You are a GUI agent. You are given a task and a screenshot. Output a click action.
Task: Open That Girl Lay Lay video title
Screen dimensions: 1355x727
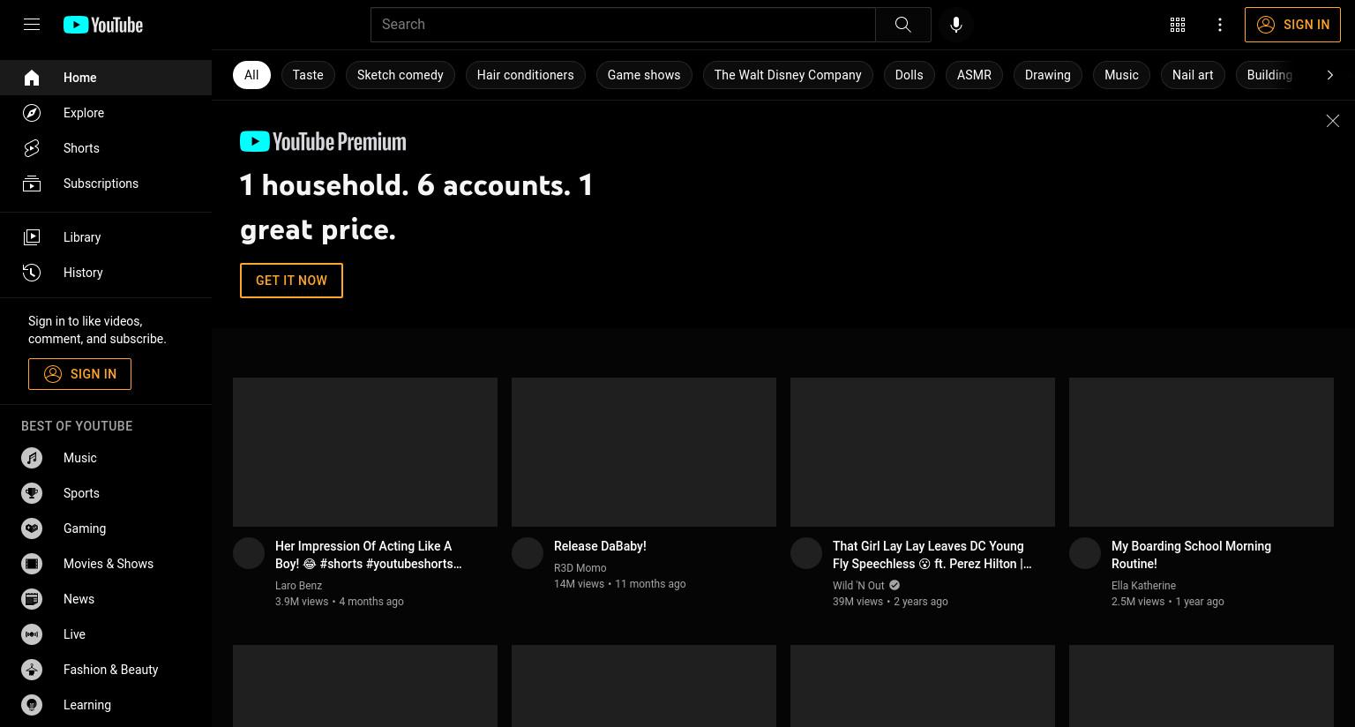[x=932, y=555]
